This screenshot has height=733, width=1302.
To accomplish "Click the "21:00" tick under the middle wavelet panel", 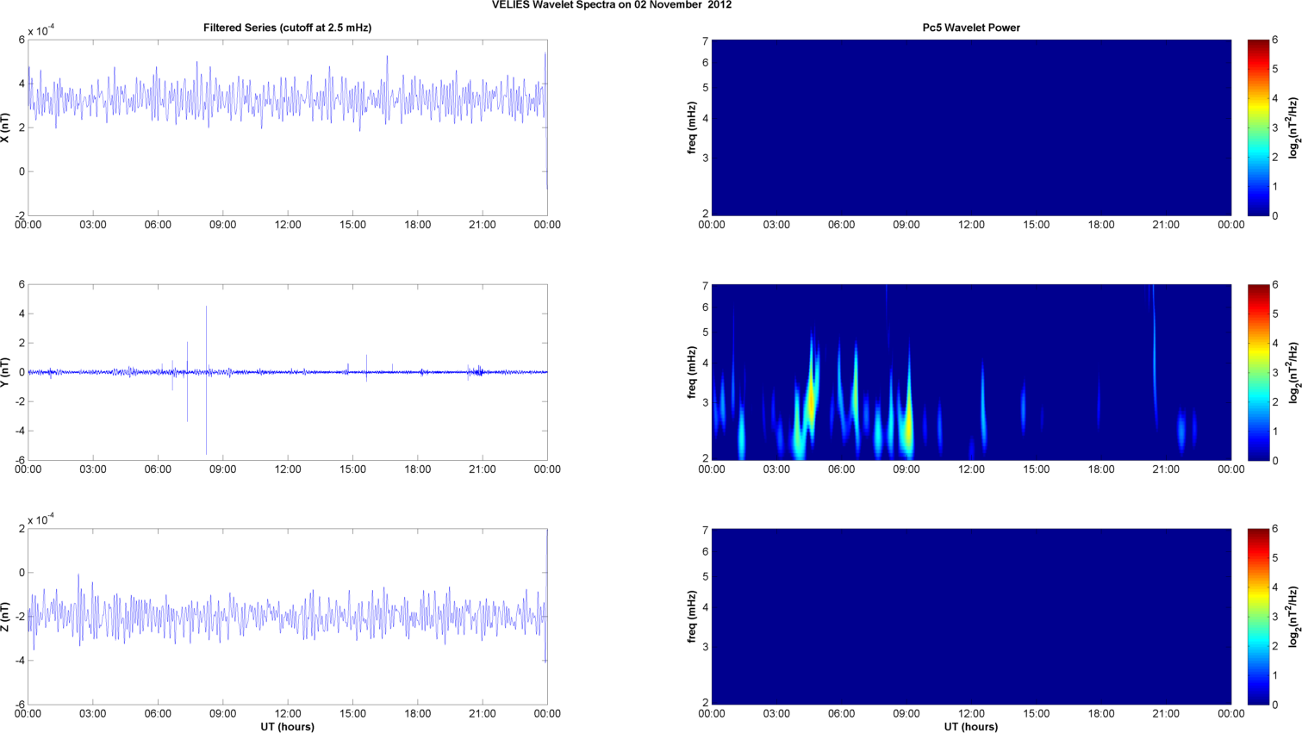I will pos(1166,469).
